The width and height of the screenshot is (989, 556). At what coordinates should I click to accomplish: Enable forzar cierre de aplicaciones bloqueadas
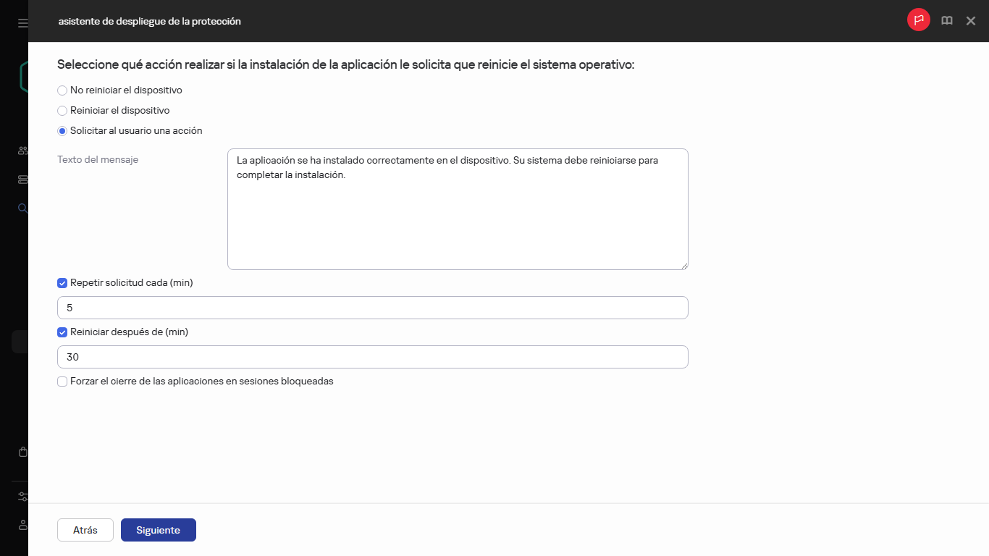[x=62, y=381]
